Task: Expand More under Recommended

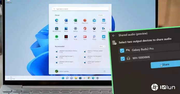Action: (x=102, y=46)
